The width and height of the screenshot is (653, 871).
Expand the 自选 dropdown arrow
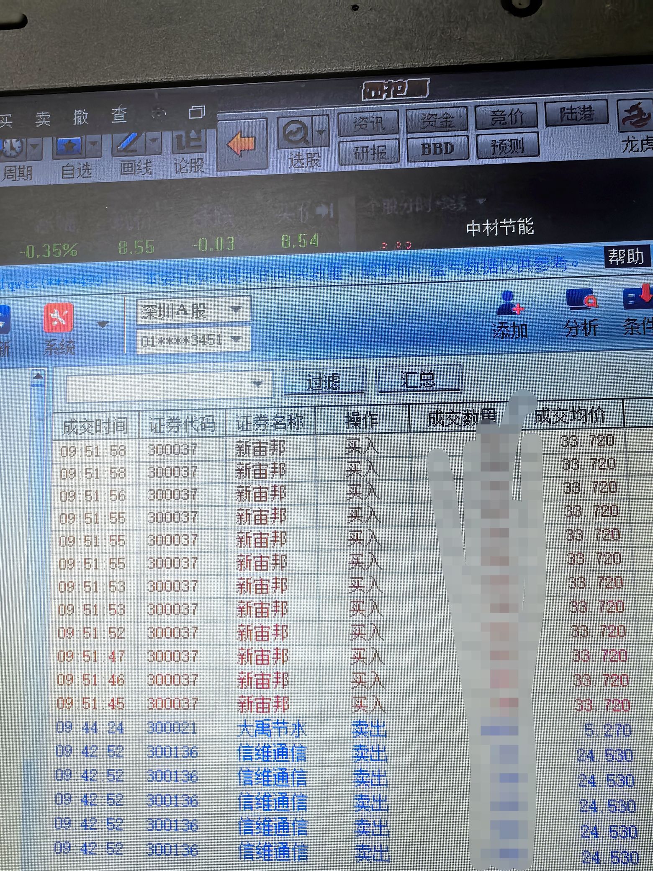[x=93, y=145]
